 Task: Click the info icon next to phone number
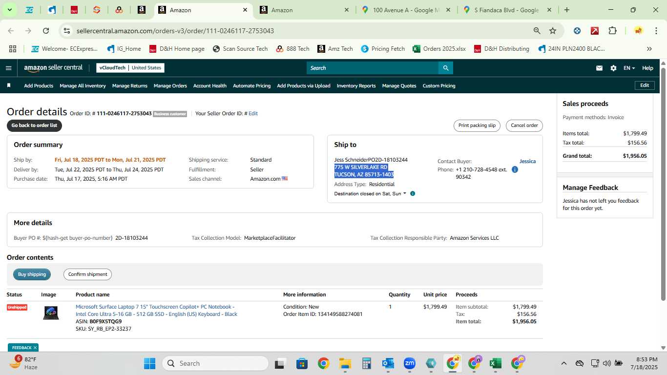515,169
